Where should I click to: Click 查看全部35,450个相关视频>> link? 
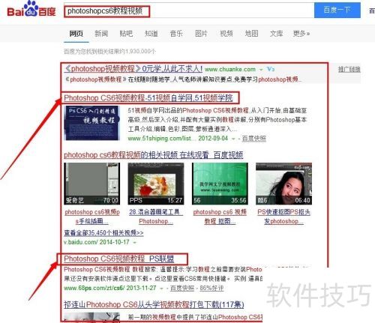[103, 233]
